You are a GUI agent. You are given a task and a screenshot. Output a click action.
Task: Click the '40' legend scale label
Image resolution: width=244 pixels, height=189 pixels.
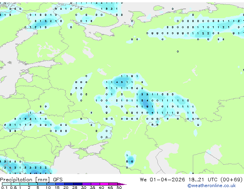(101, 187)
